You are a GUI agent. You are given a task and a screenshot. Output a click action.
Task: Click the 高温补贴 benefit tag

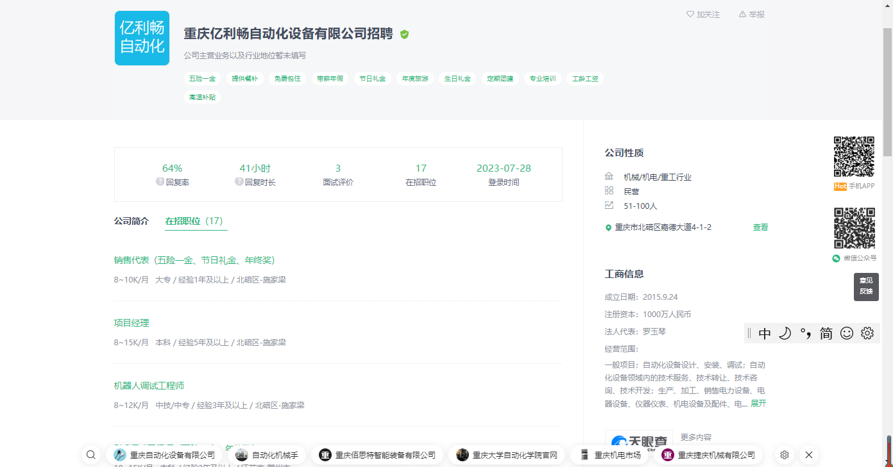(x=202, y=97)
